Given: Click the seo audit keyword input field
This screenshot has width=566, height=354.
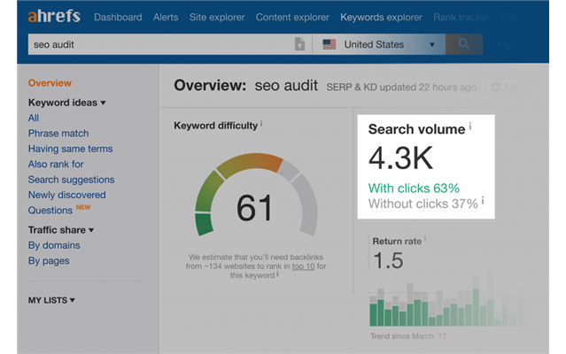Looking at the screenshot, I should [159, 44].
